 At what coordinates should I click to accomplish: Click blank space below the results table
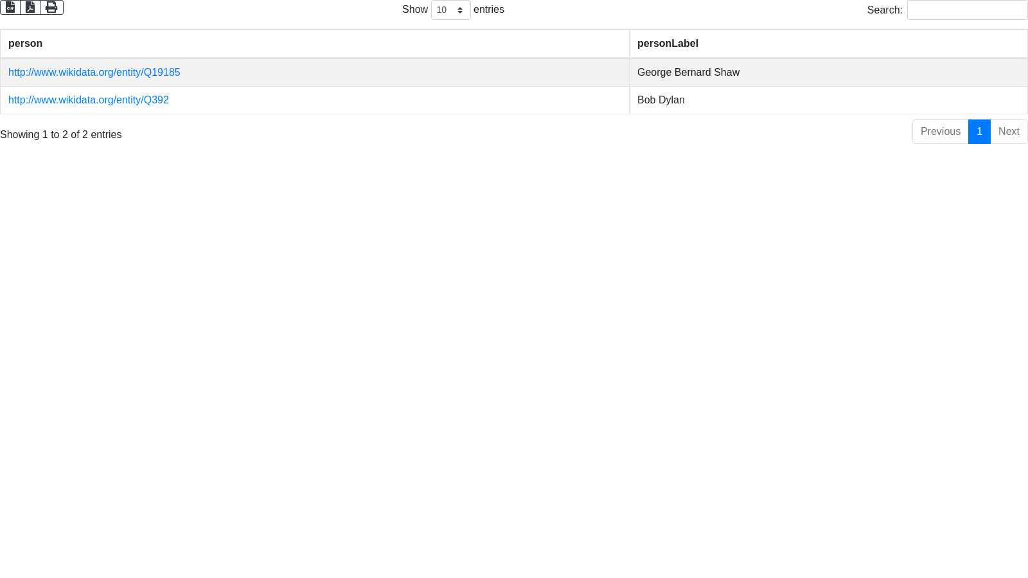click(514, 353)
